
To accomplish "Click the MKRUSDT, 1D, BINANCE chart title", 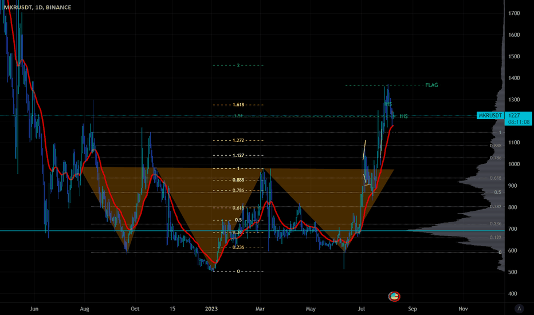I will coord(37,7).
